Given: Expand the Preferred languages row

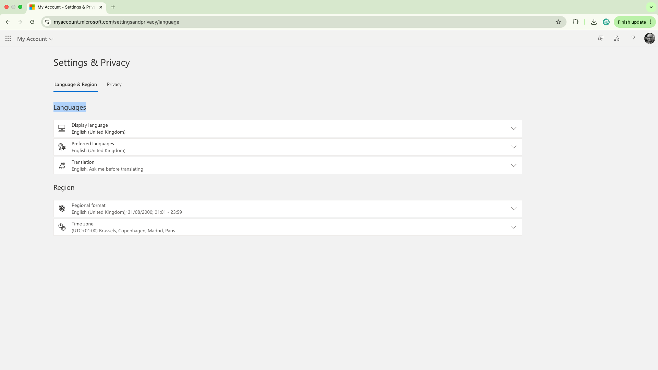Looking at the screenshot, I should coord(513,147).
